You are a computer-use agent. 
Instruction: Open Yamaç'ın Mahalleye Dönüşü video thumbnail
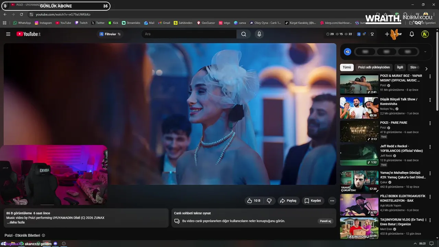(359, 181)
